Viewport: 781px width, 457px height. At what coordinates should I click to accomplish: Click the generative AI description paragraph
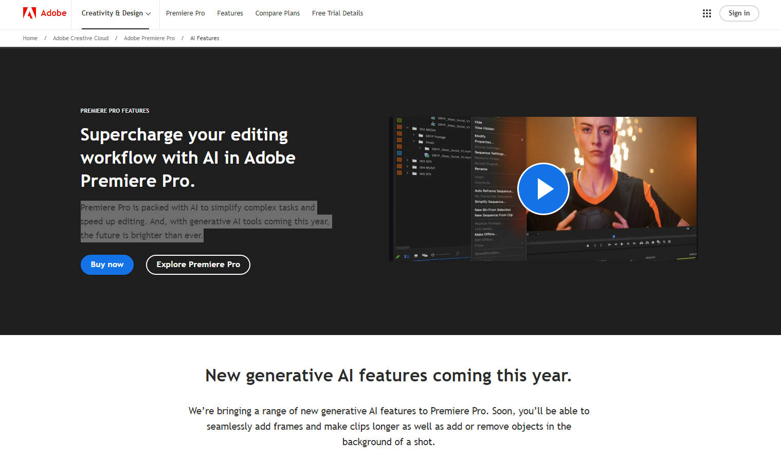click(389, 426)
